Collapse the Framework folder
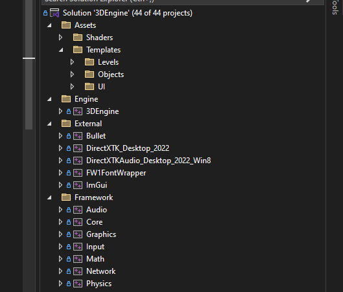Image resolution: width=343 pixels, height=292 pixels. tap(49, 198)
